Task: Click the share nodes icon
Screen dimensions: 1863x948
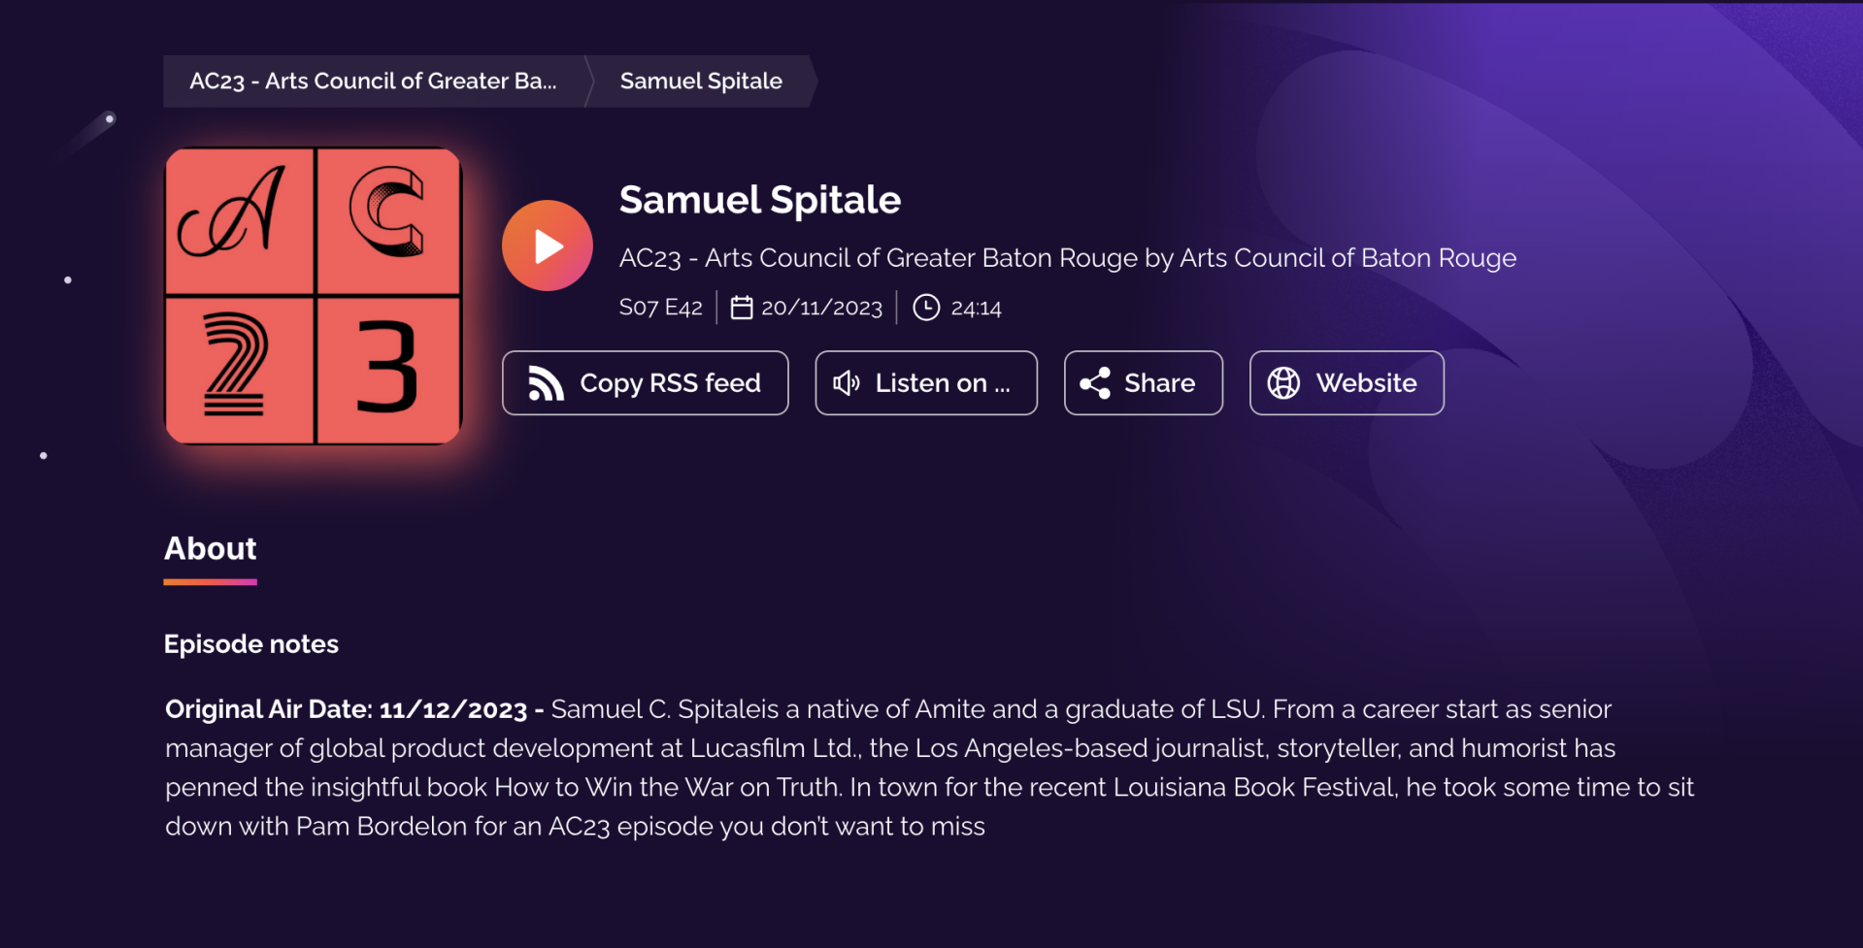Action: 1095,383
